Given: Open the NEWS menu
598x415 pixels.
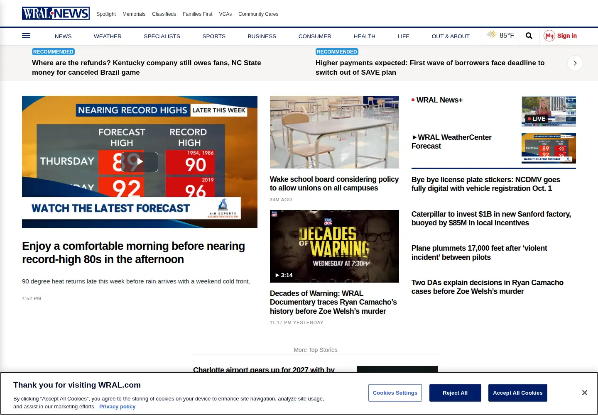Looking at the screenshot, I should coord(63,36).
